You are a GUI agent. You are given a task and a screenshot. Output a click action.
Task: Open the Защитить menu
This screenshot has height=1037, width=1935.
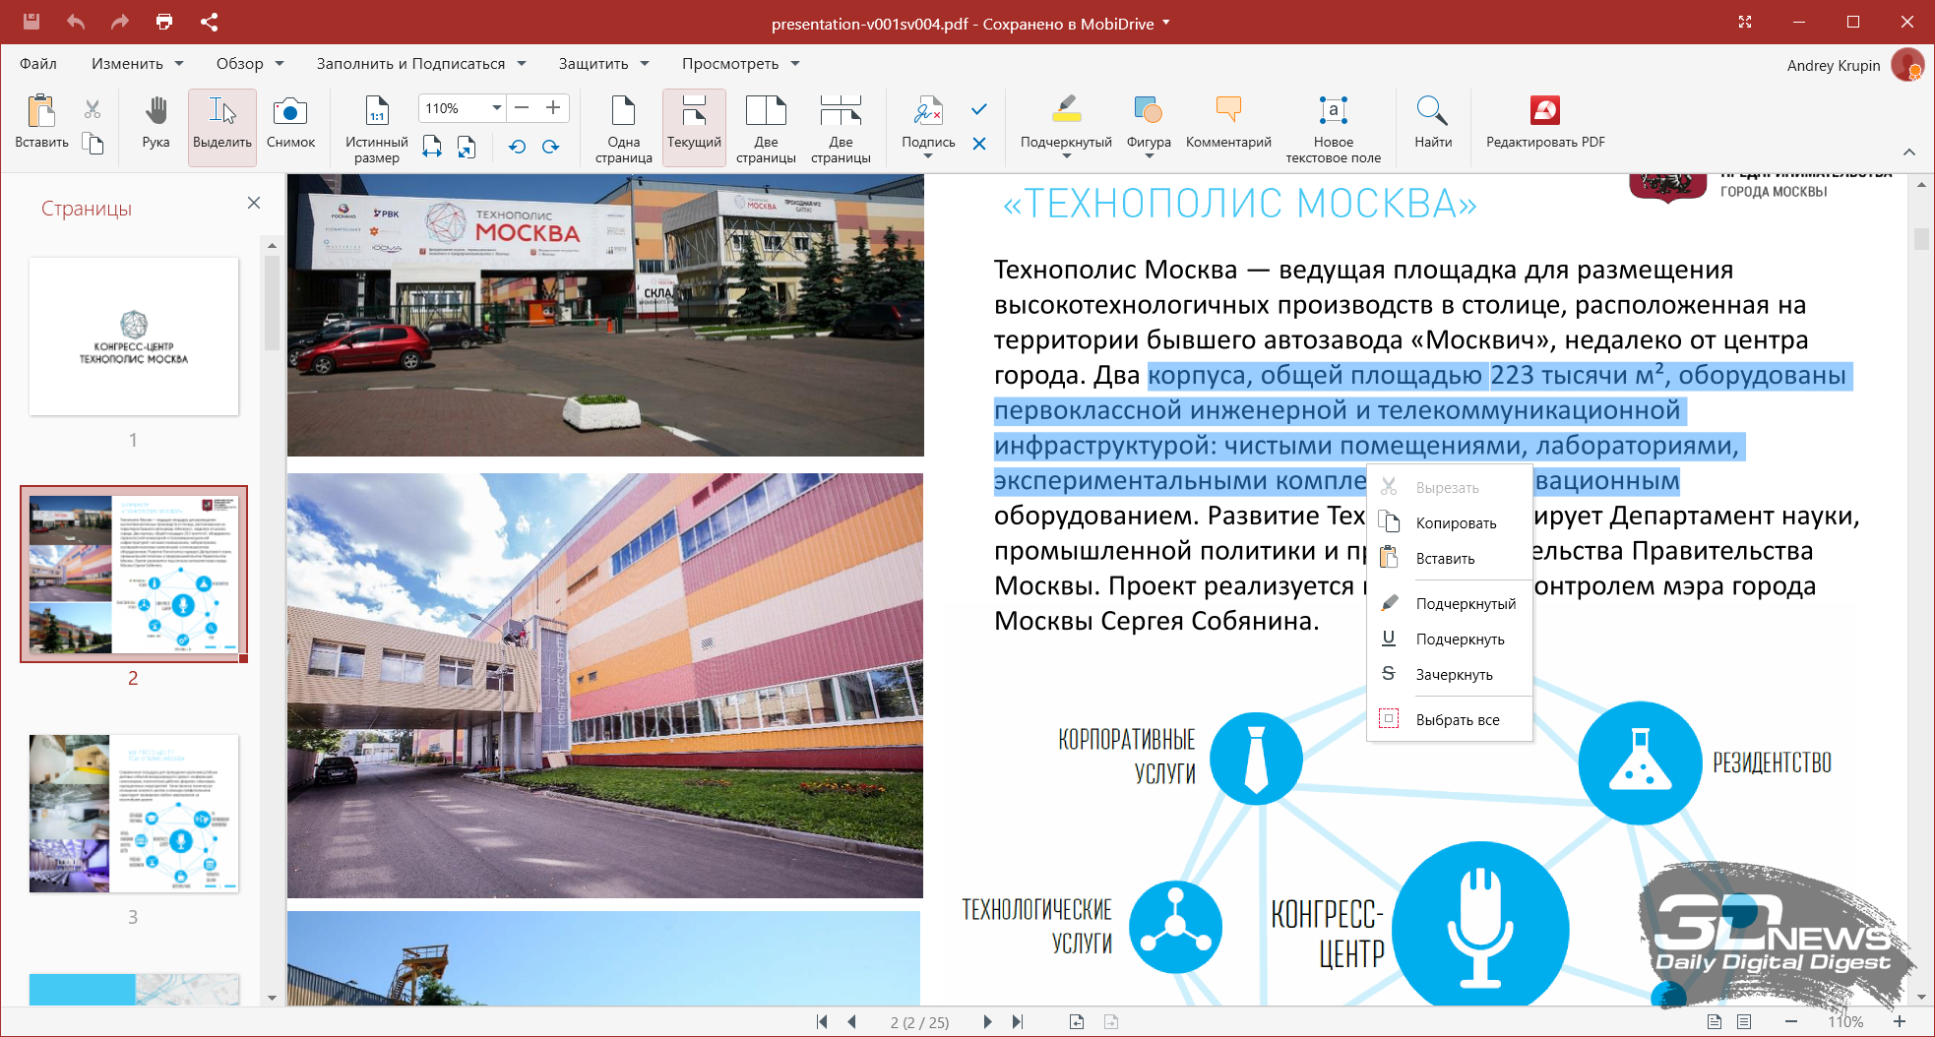tap(604, 64)
